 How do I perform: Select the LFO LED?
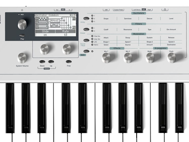pyautogui.click(x=92, y=42)
